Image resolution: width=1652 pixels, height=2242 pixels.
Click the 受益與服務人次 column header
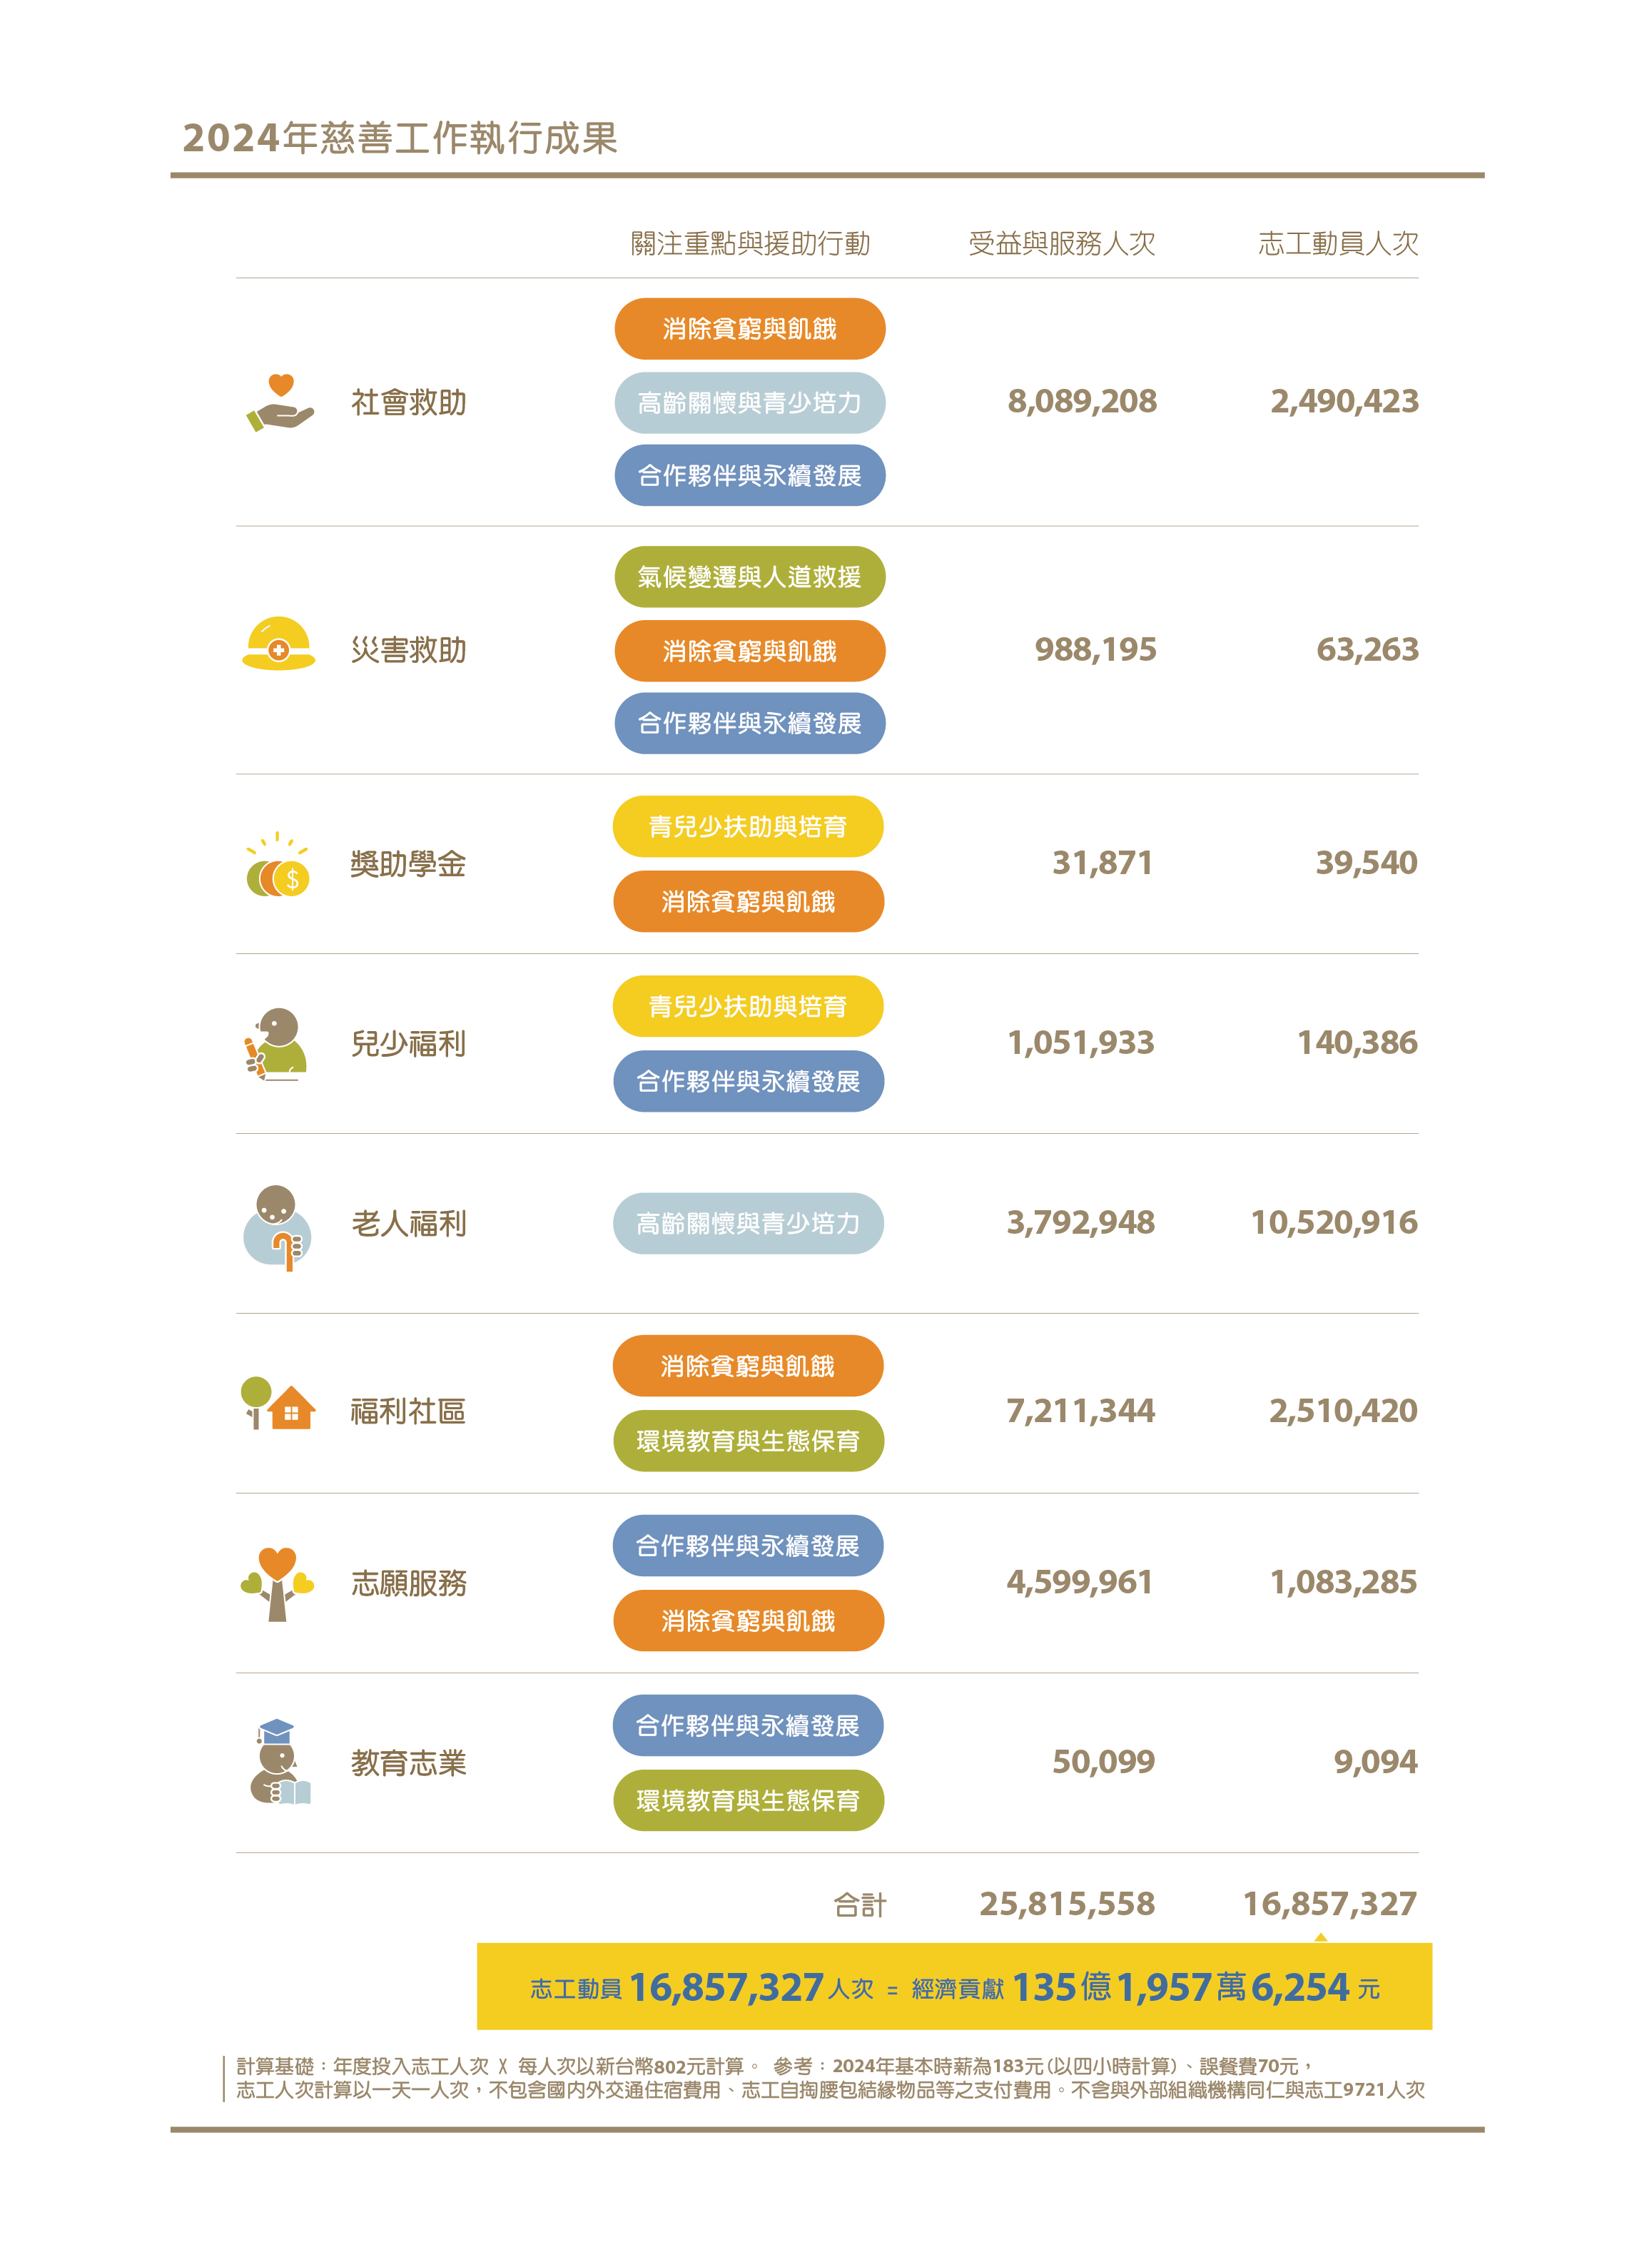pyautogui.click(x=1062, y=243)
